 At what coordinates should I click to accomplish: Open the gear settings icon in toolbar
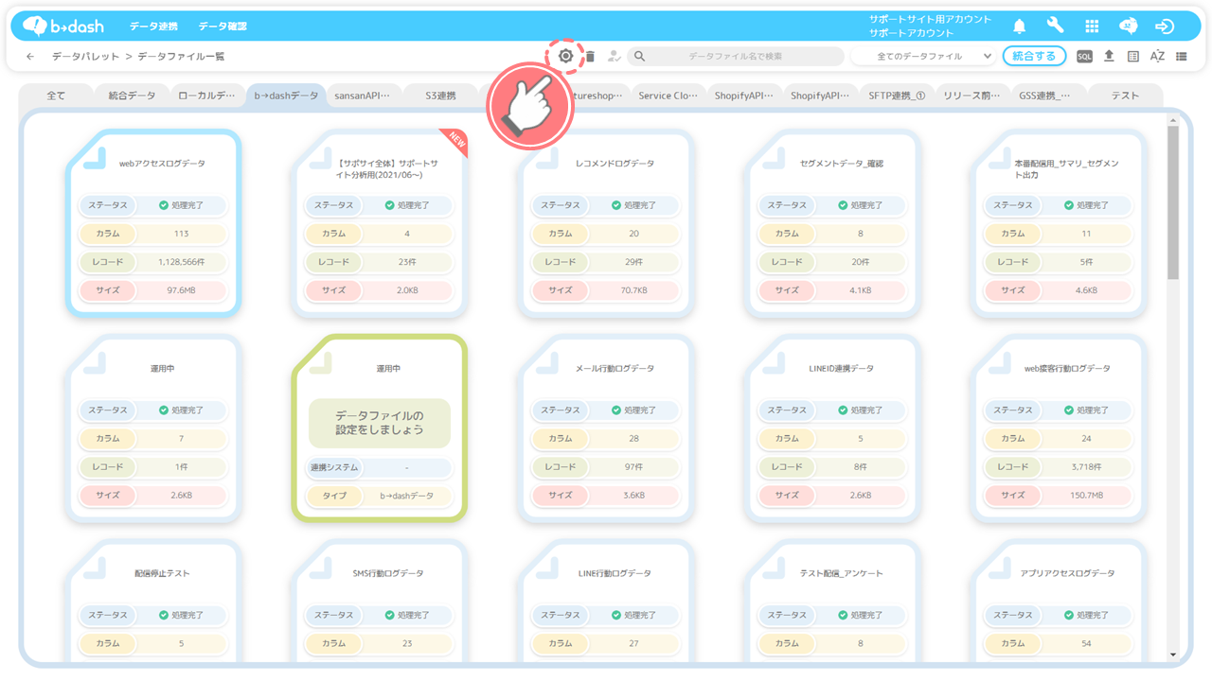[565, 56]
